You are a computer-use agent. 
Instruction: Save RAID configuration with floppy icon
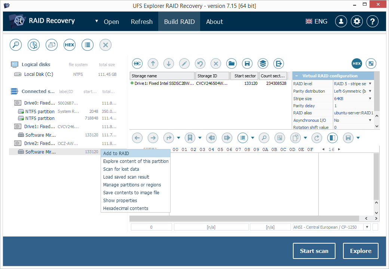[x=247, y=64]
